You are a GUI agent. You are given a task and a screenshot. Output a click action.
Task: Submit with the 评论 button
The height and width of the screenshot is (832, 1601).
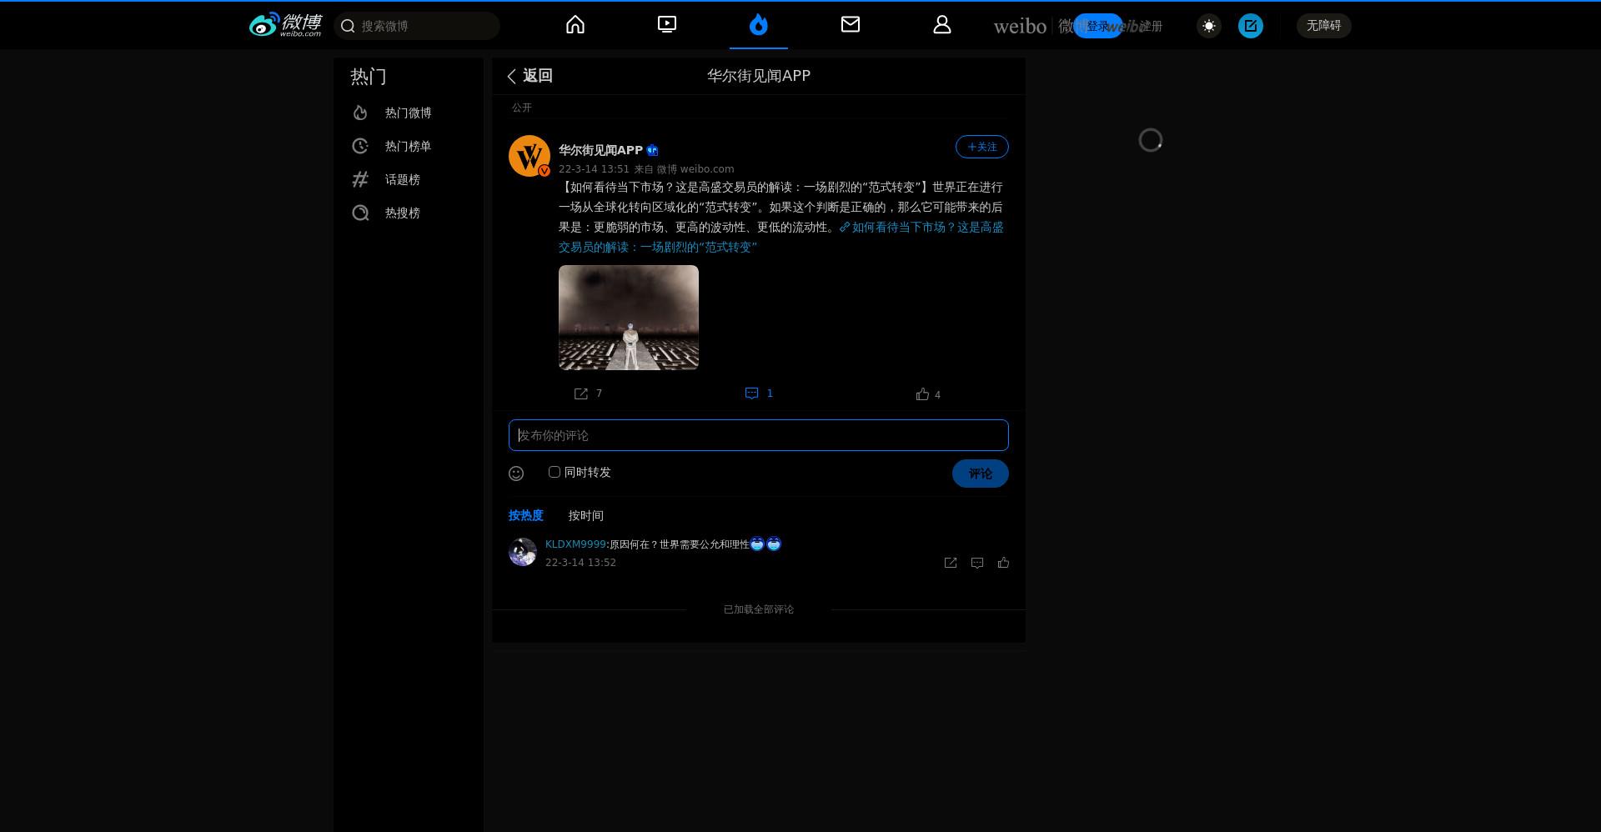(x=981, y=474)
